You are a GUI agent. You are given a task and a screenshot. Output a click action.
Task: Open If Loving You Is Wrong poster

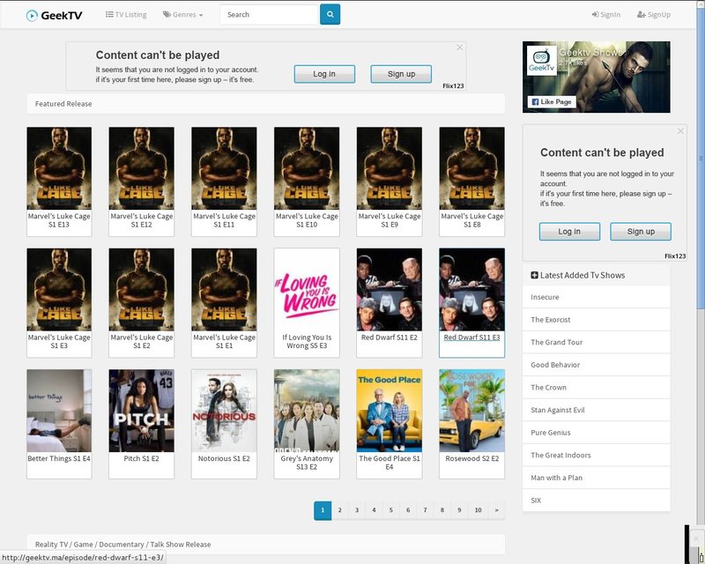(307, 290)
